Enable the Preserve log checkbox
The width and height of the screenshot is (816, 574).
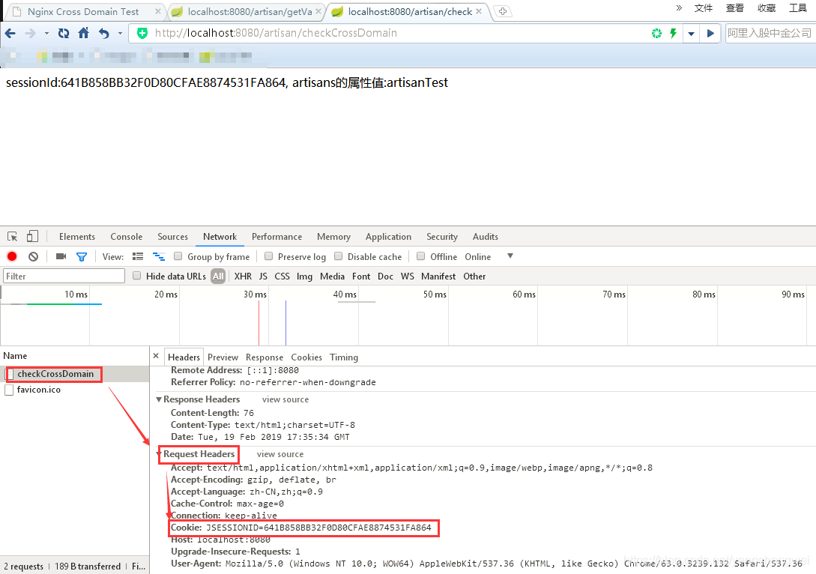269,256
